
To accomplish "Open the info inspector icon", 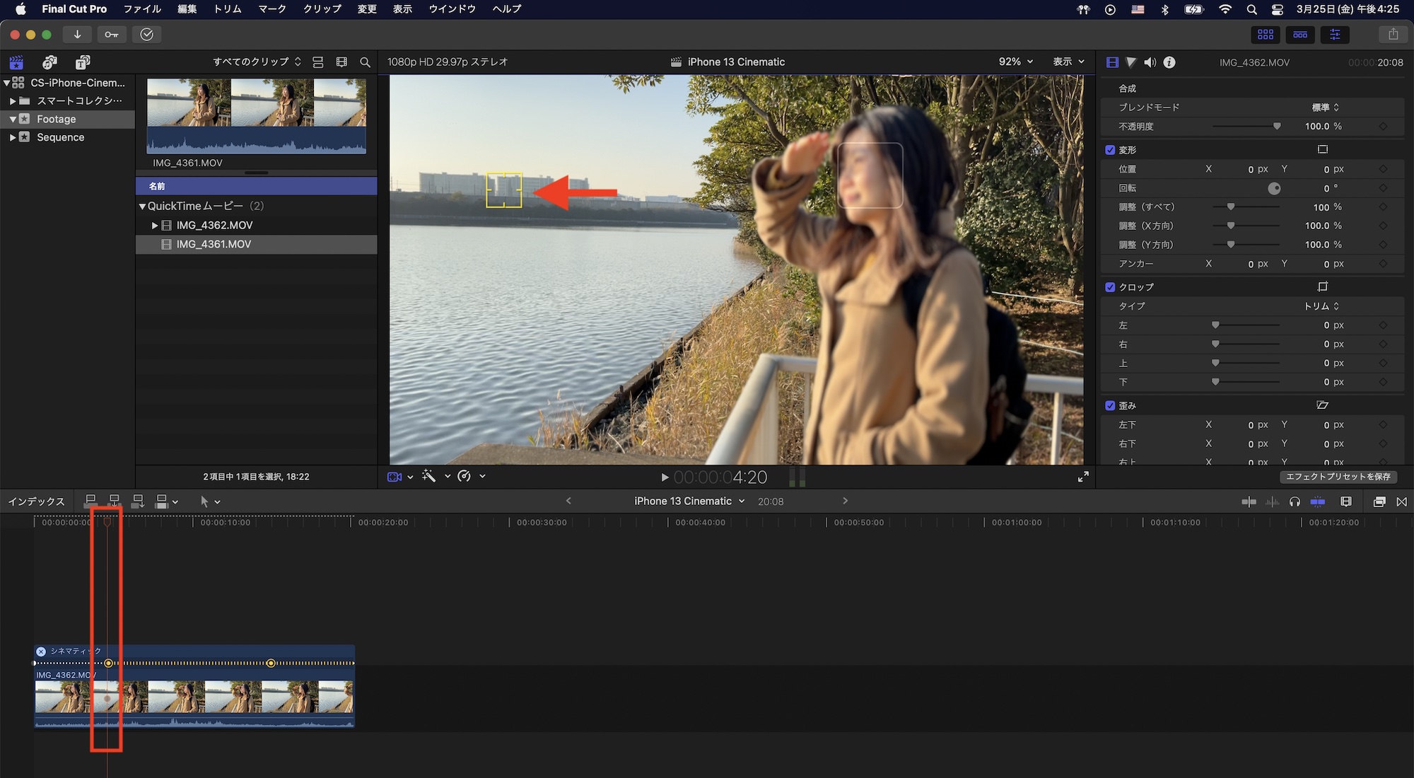I will 1169,62.
